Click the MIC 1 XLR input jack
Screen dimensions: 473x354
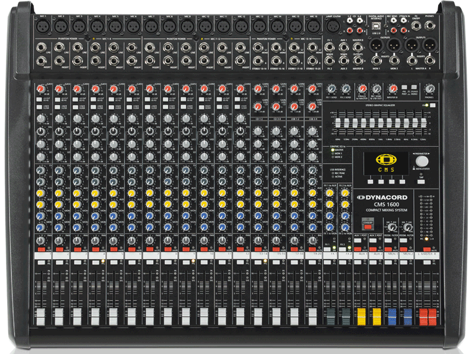[43, 25]
